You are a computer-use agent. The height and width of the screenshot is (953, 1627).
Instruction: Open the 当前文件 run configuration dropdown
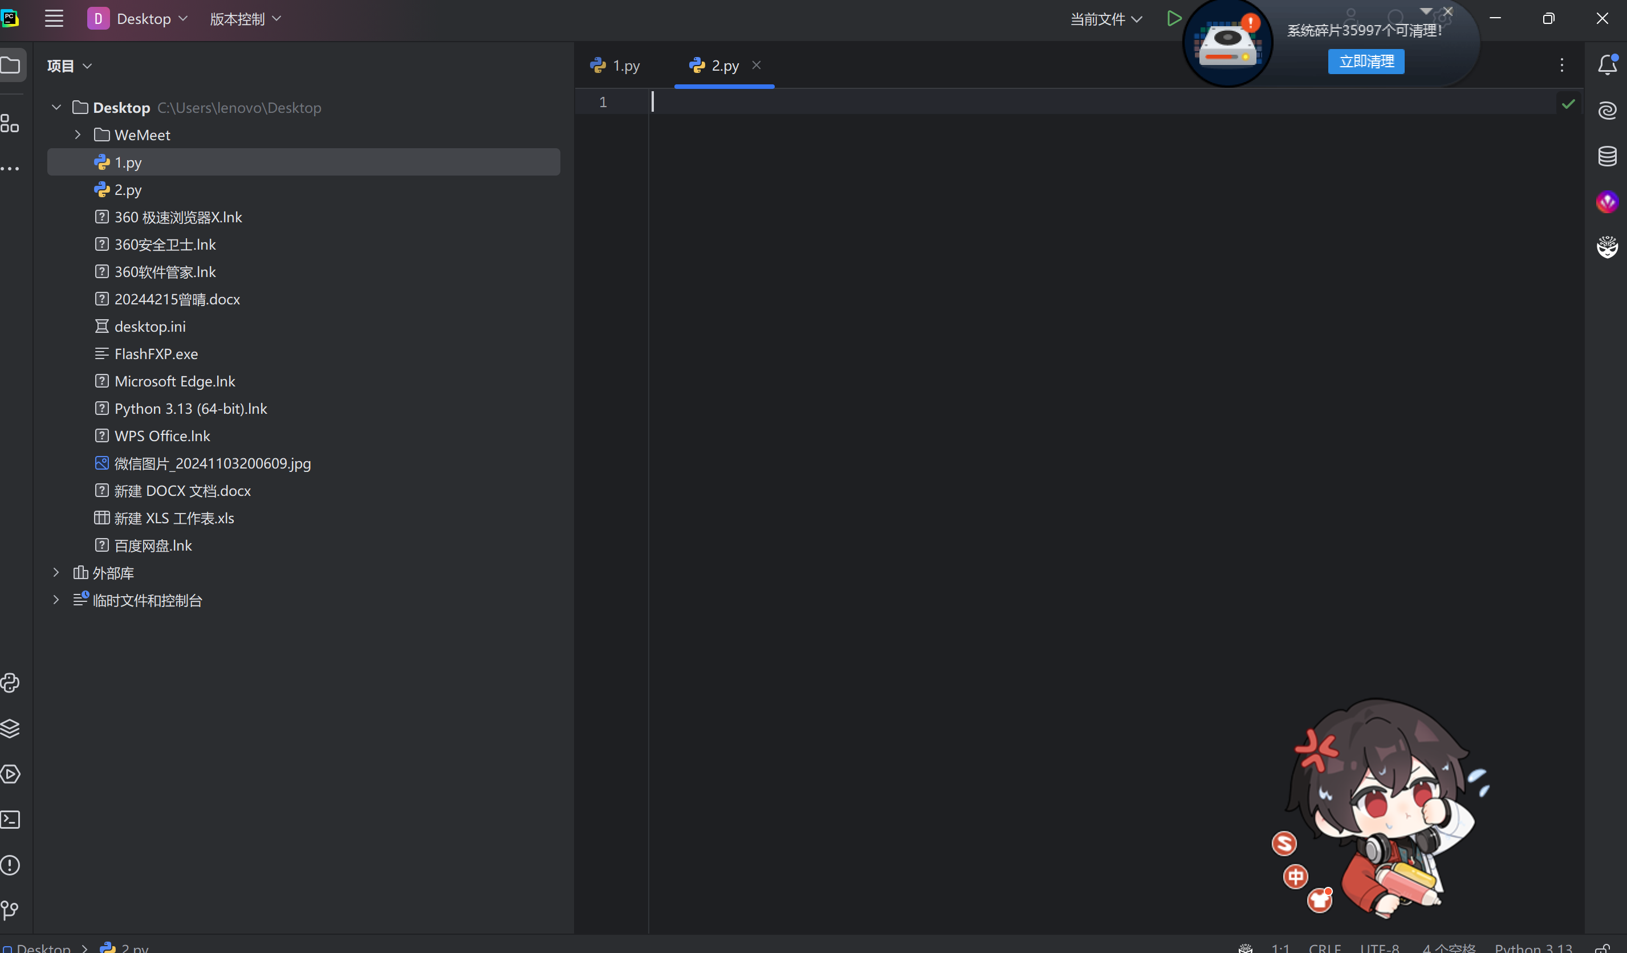click(x=1106, y=19)
